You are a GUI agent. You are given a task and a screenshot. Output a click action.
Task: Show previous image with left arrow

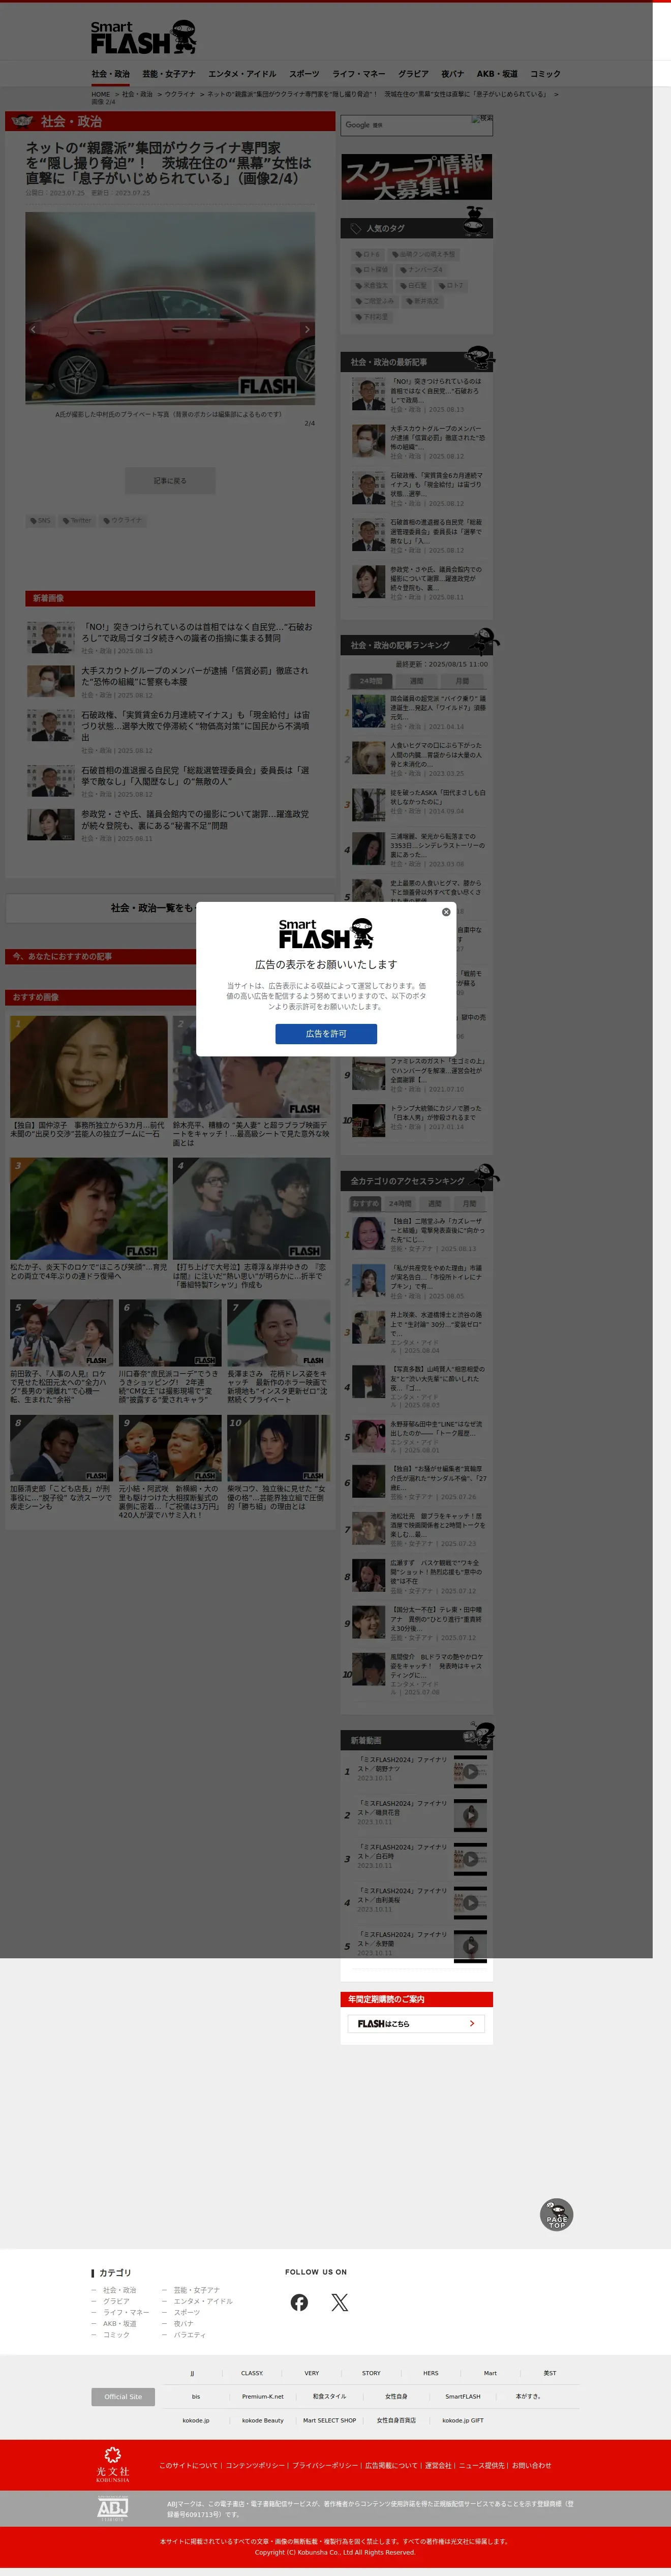tap(33, 328)
